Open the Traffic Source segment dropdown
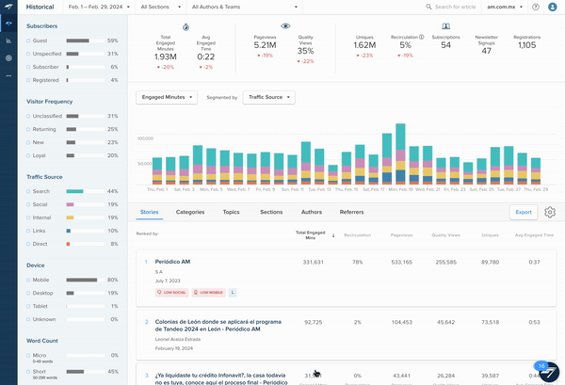 [x=268, y=97]
